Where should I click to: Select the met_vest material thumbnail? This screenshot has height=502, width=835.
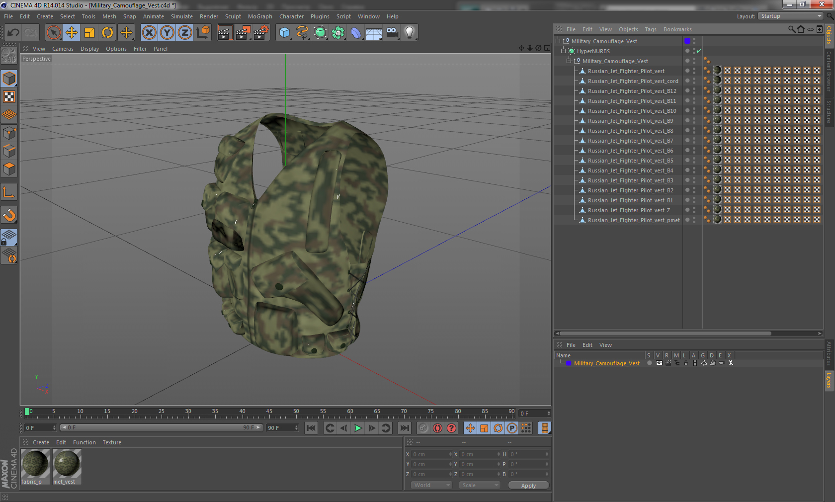tap(67, 467)
